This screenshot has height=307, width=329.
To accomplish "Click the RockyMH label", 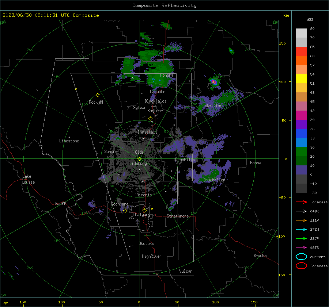I will [97, 102].
